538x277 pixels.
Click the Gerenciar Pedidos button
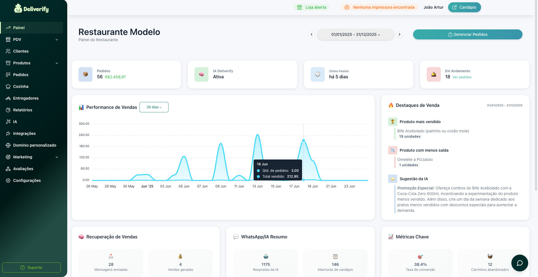pyautogui.click(x=467, y=34)
